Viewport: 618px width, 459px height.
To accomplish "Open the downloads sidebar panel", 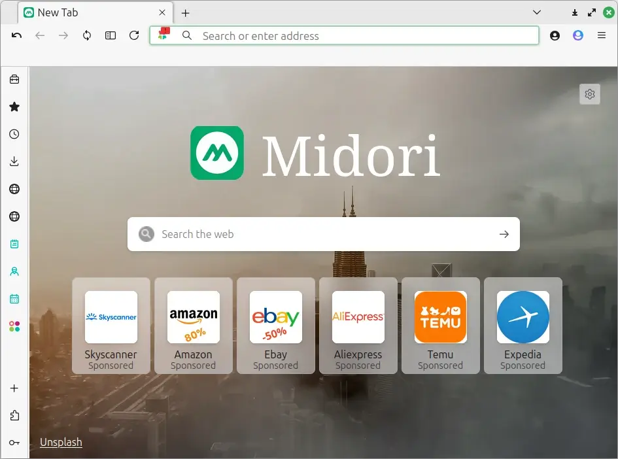I will tap(14, 161).
